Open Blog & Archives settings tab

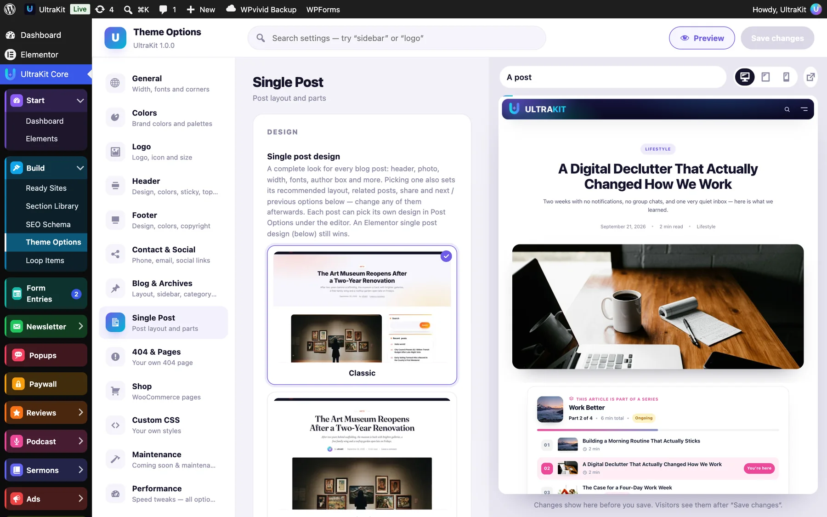click(x=164, y=289)
